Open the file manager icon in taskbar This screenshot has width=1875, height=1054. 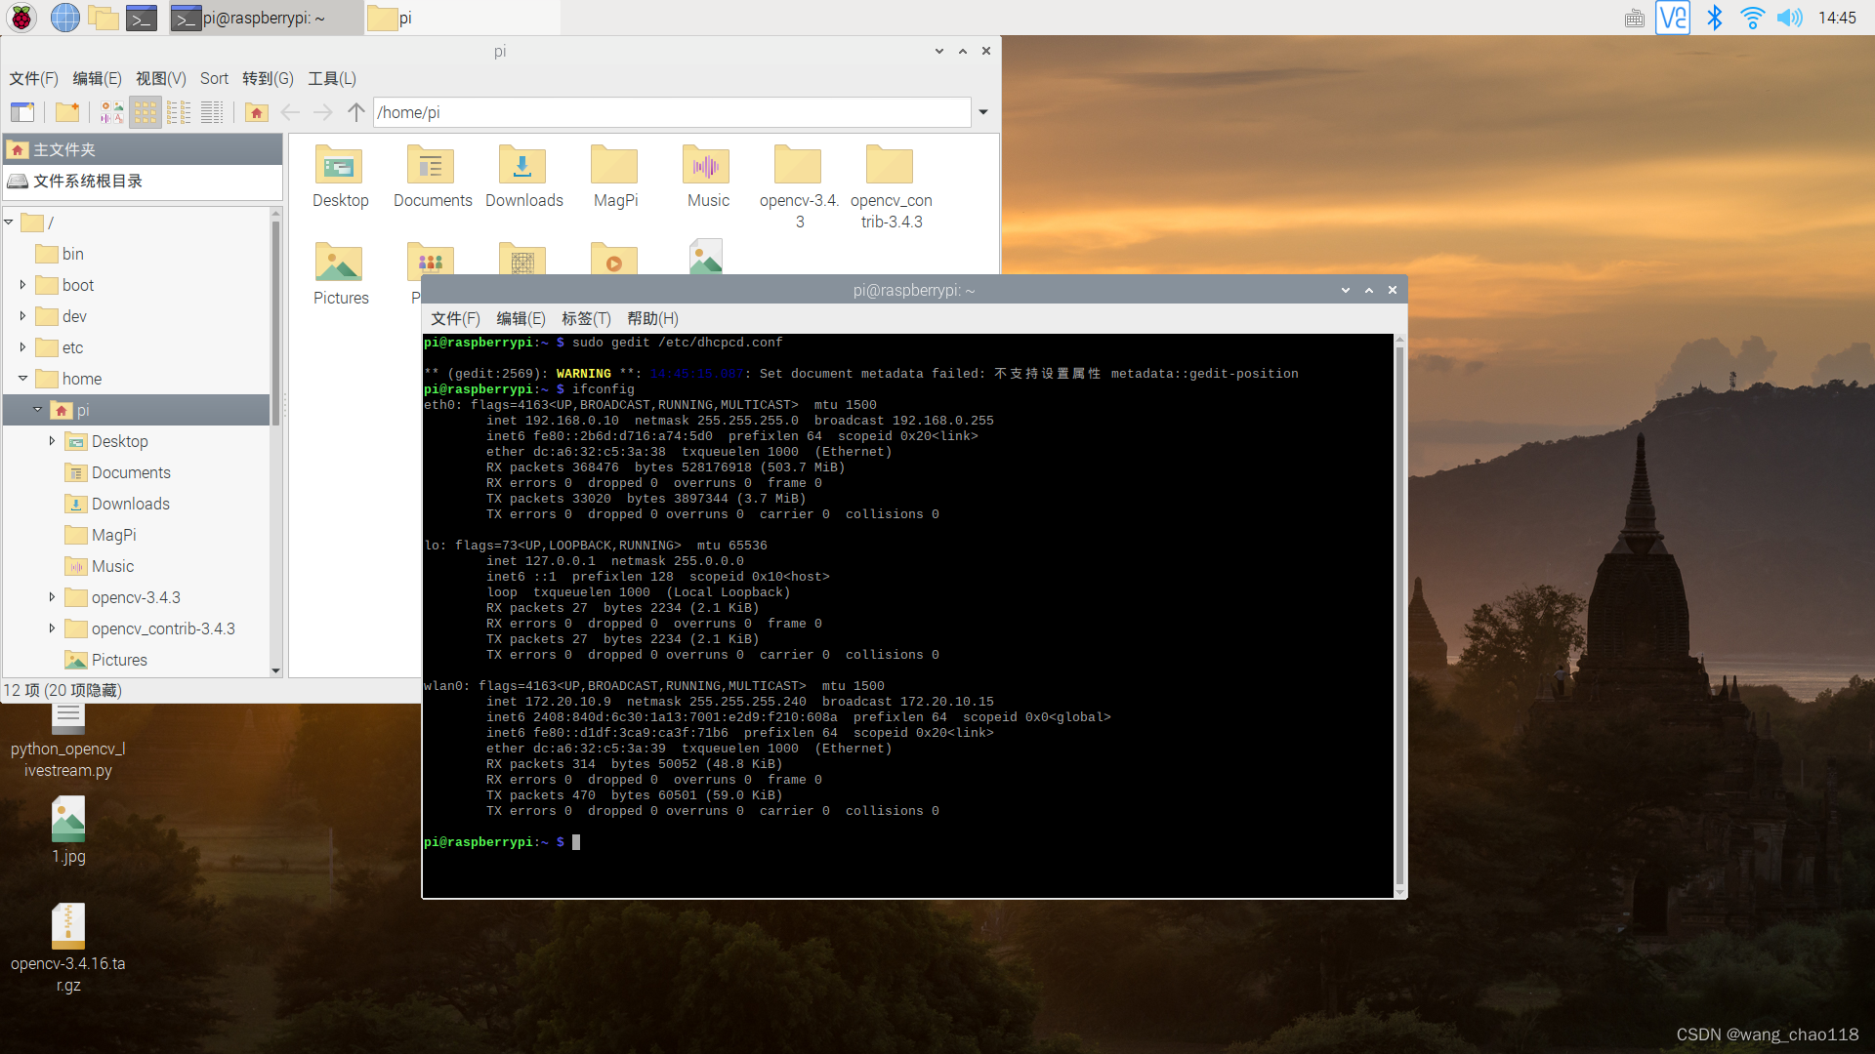(105, 17)
